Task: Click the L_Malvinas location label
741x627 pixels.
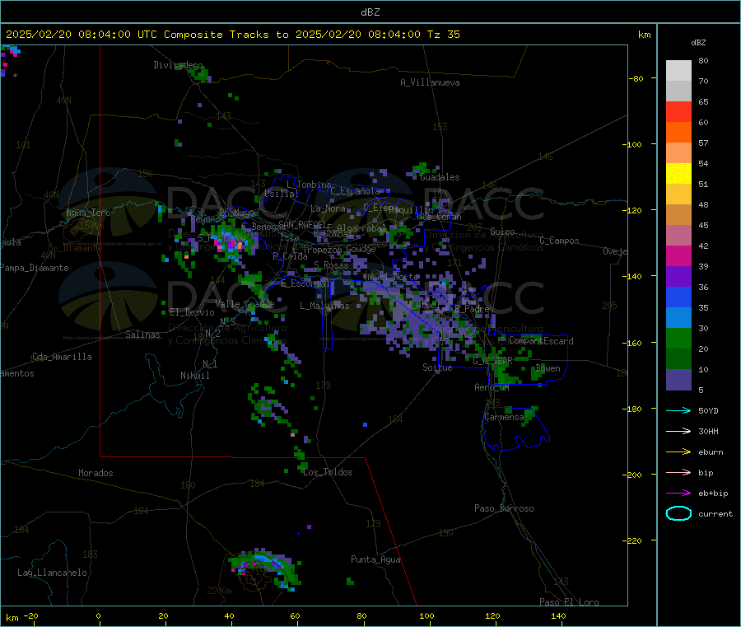Action: point(324,306)
